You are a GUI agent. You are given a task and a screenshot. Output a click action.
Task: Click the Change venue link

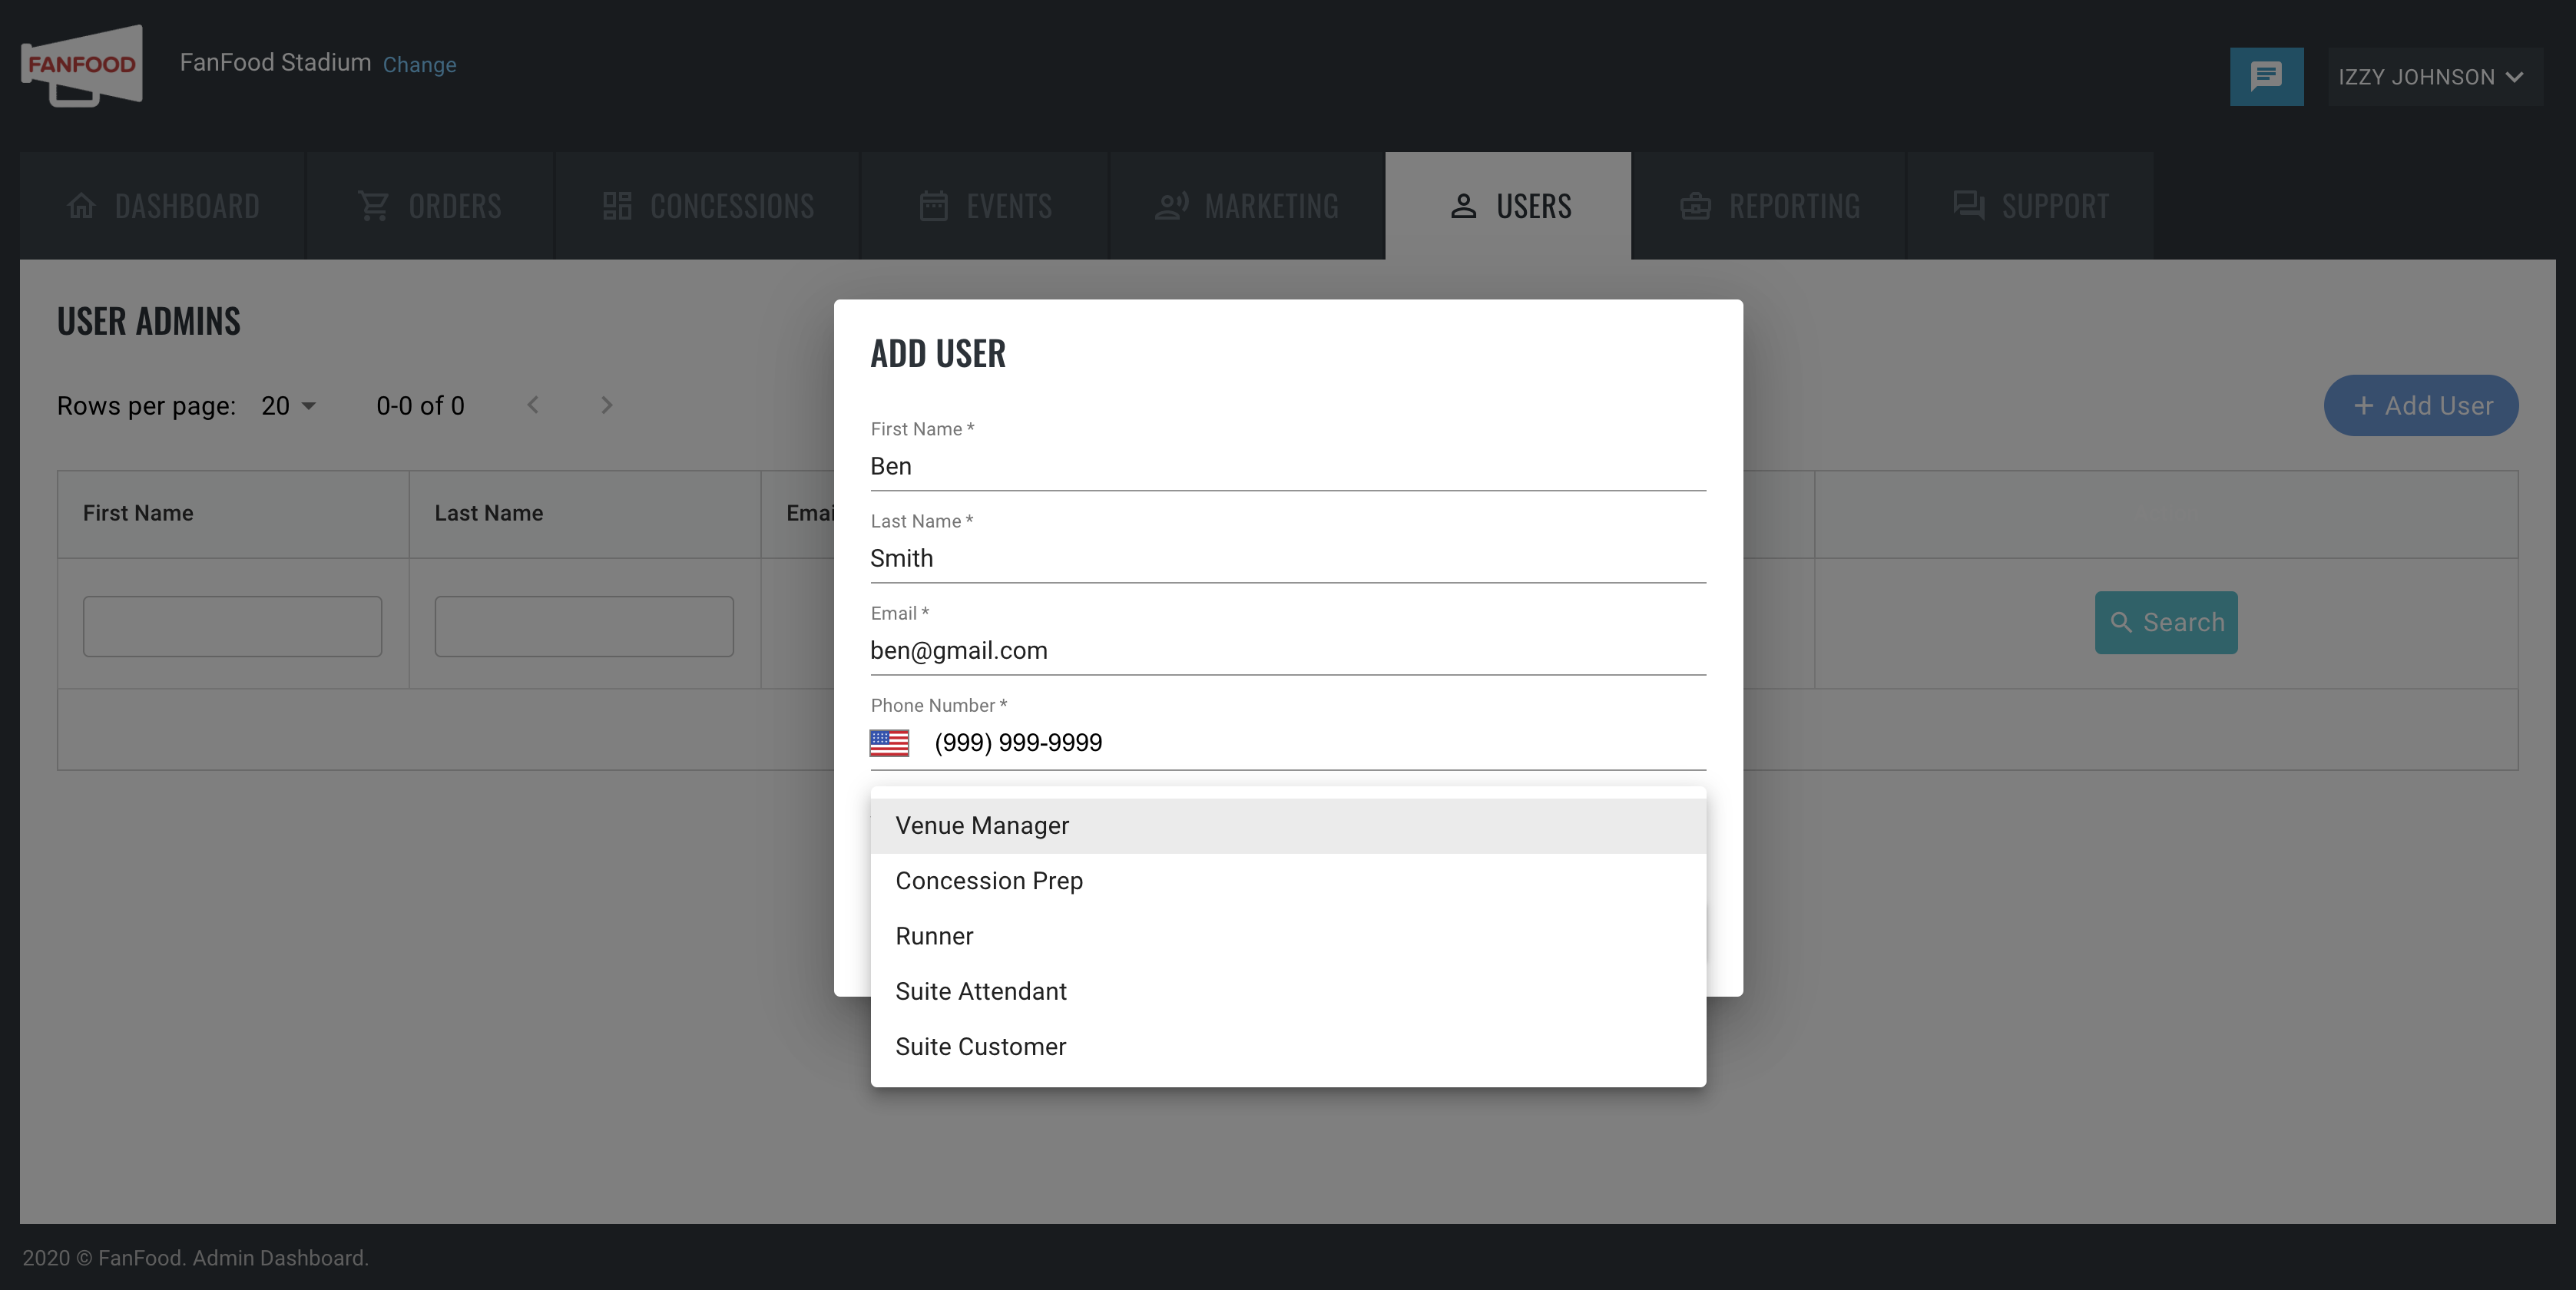pos(420,65)
